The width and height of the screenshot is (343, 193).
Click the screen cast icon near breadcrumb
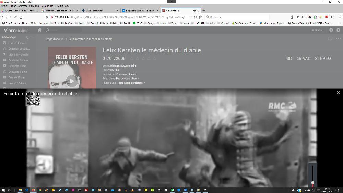click(330, 39)
